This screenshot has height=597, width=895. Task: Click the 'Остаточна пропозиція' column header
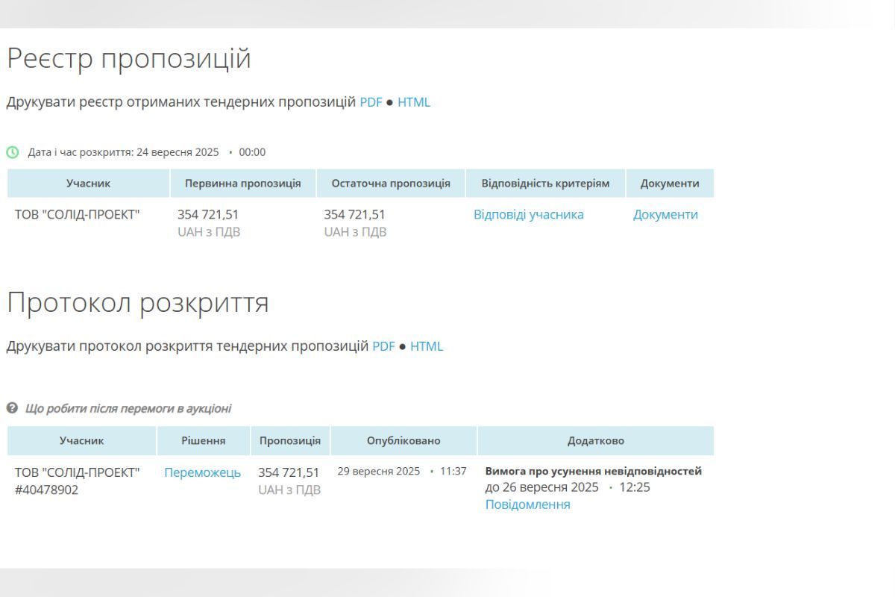click(x=390, y=184)
